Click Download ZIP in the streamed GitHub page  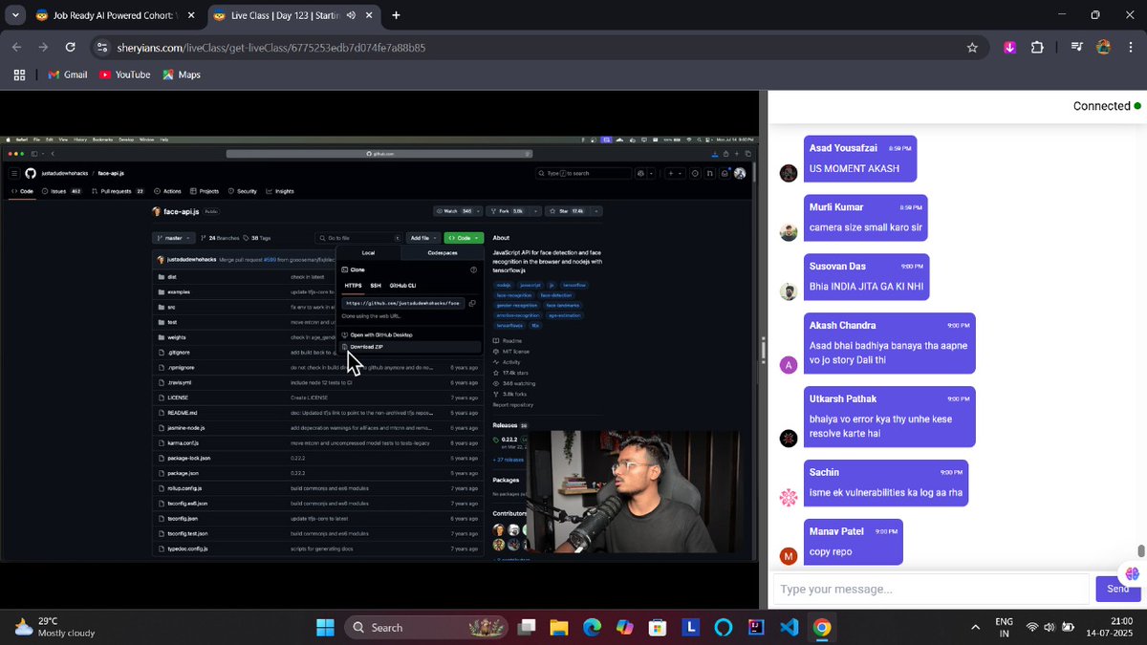click(367, 347)
